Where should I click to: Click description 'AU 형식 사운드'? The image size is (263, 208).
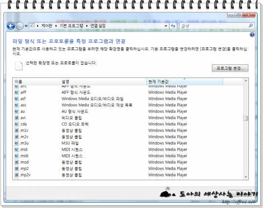click(x=75, y=112)
